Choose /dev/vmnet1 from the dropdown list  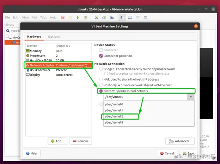(149, 110)
